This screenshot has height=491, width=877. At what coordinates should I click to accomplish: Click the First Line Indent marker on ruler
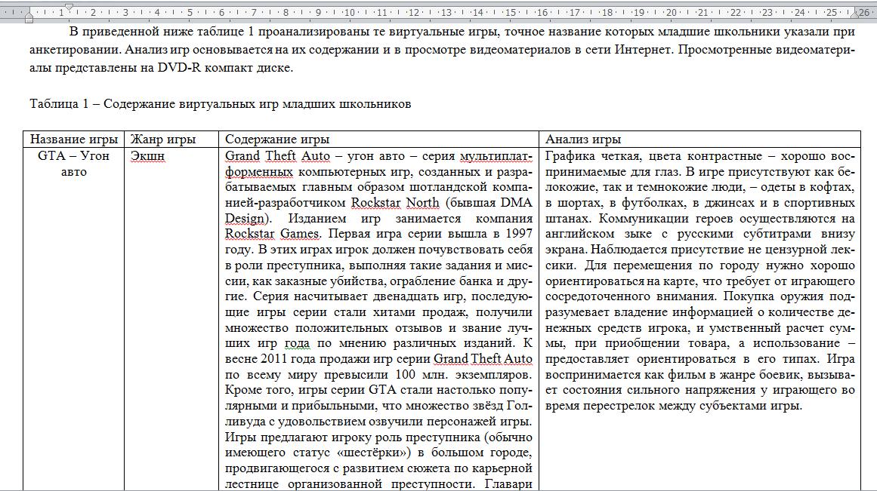[69, 8]
